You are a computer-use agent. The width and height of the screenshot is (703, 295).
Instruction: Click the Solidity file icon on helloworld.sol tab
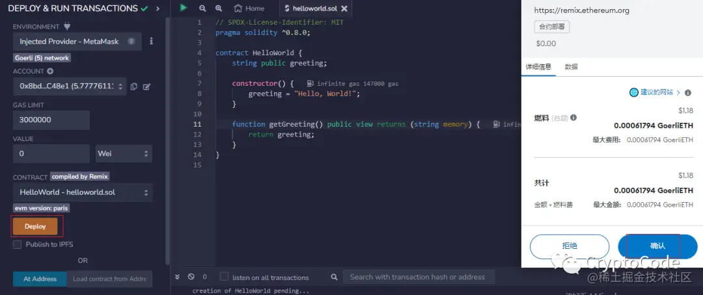[x=287, y=8]
